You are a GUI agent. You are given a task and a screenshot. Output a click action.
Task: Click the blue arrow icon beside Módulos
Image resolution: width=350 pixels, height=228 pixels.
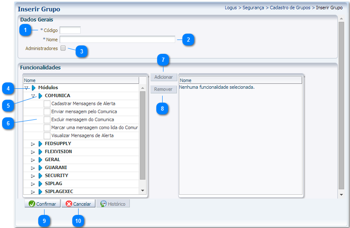tap(34, 88)
